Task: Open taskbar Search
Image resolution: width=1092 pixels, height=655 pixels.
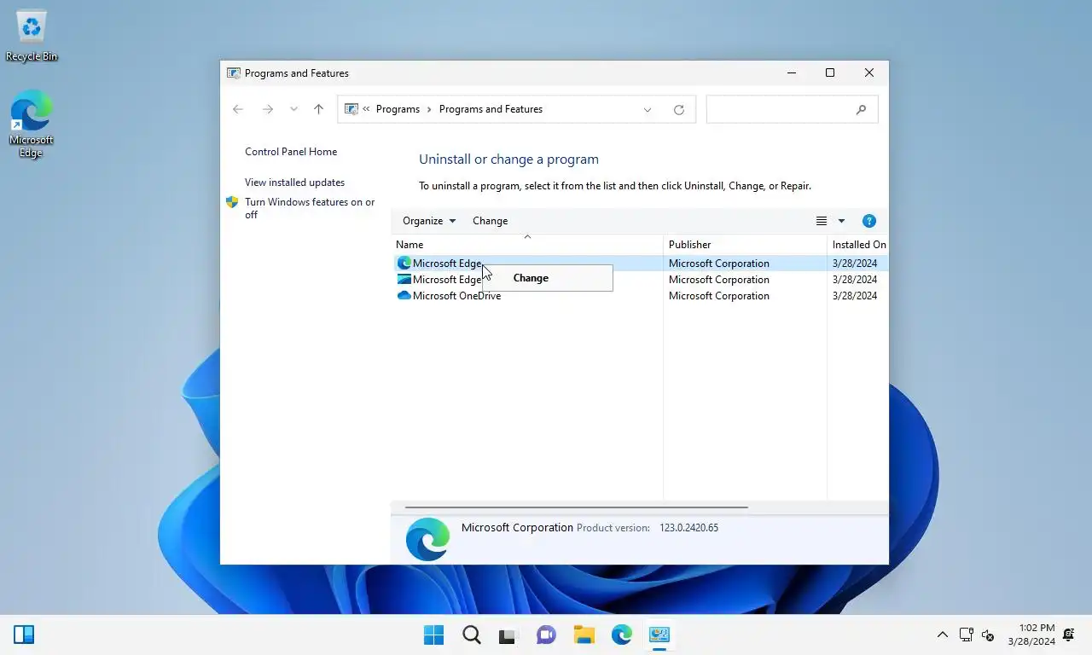Action: (472, 635)
